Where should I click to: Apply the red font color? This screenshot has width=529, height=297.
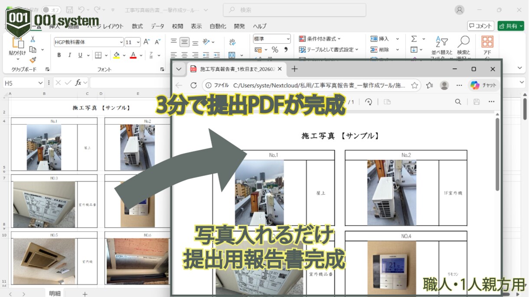pos(134,55)
